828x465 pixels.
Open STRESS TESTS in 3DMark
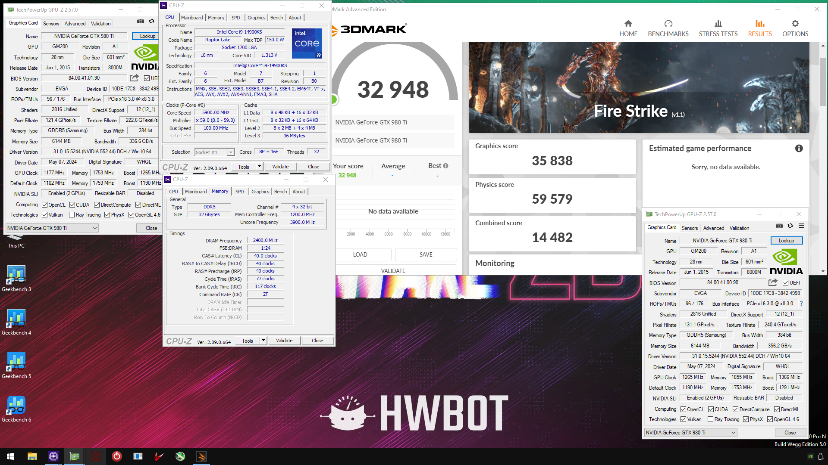pyautogui.click(x=718, y=28)
